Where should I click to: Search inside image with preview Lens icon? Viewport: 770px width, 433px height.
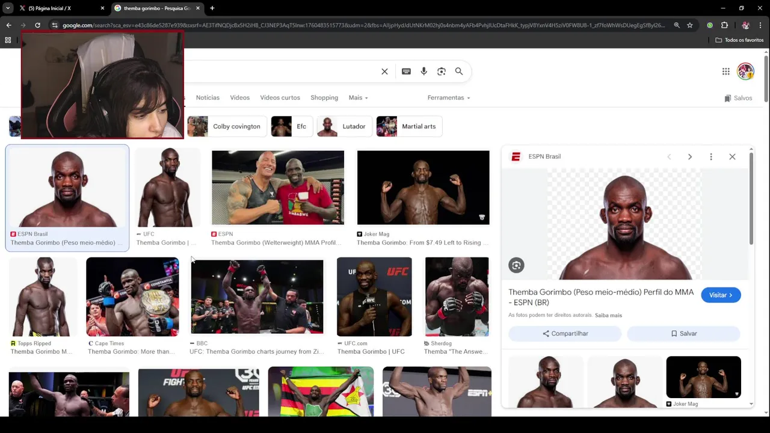[516, 265]
